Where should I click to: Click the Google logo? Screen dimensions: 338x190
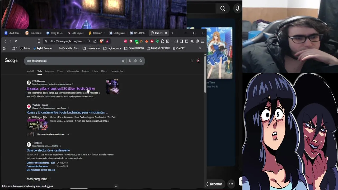(x=11, y=61)
